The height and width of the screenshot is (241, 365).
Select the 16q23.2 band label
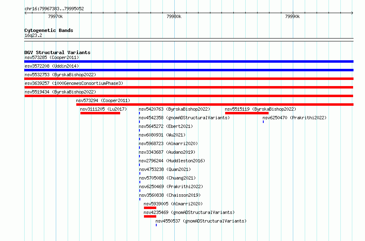pyautogui.click(x=33, y=35)
